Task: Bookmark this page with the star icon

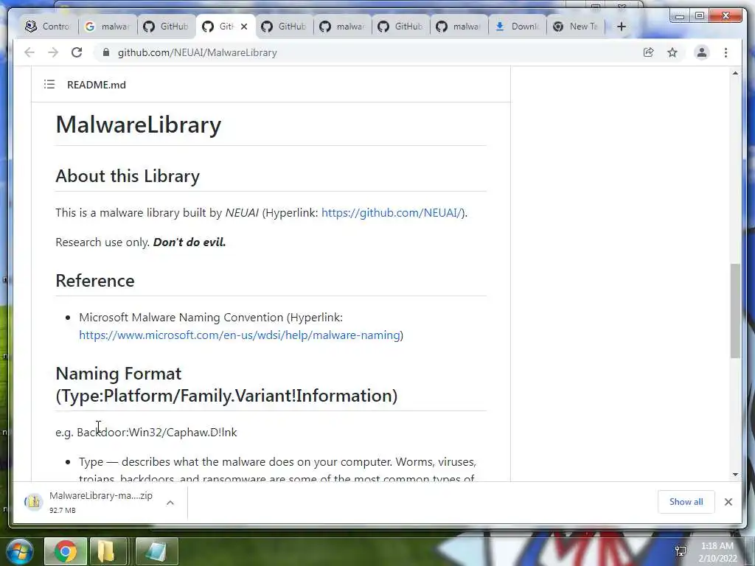Action: point(672,52)
